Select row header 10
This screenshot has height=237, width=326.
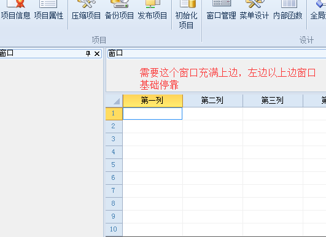pos(114,230)
